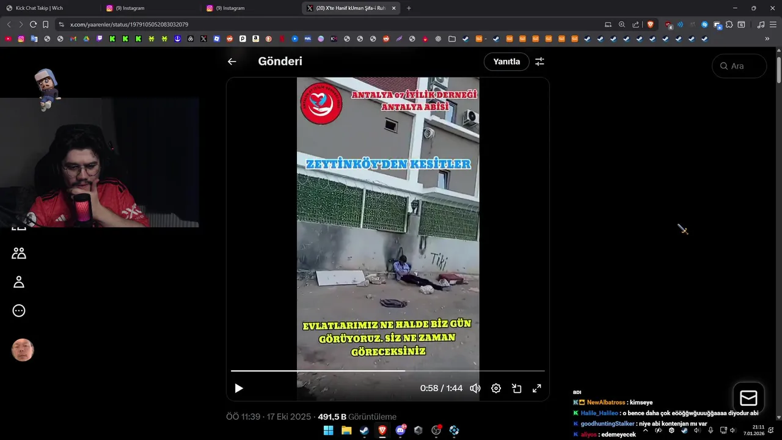
Task: Open Brave Shields lion icon
Action: 650,24
